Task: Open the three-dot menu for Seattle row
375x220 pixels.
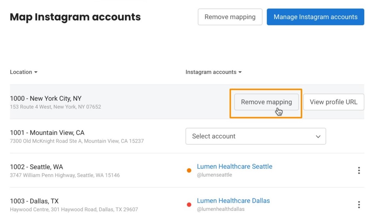Action: (x=359, y=170)
